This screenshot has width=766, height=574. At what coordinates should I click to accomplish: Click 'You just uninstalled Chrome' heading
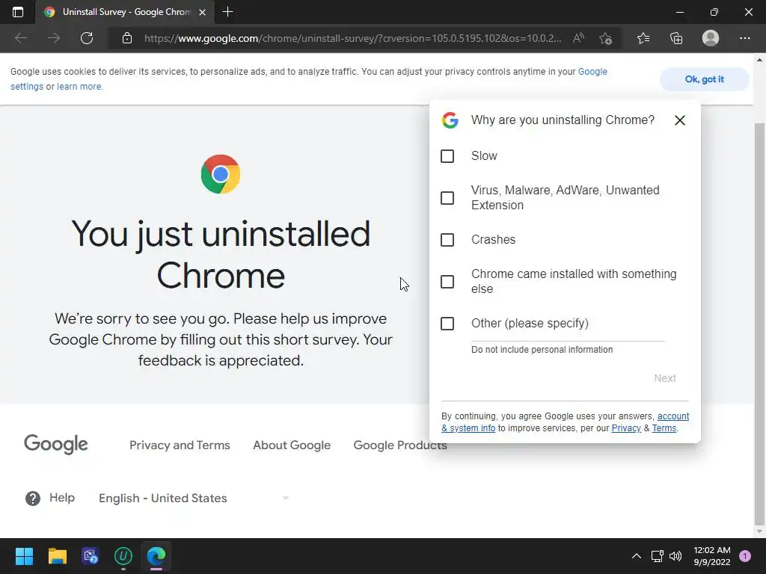(x=221, y=255)
